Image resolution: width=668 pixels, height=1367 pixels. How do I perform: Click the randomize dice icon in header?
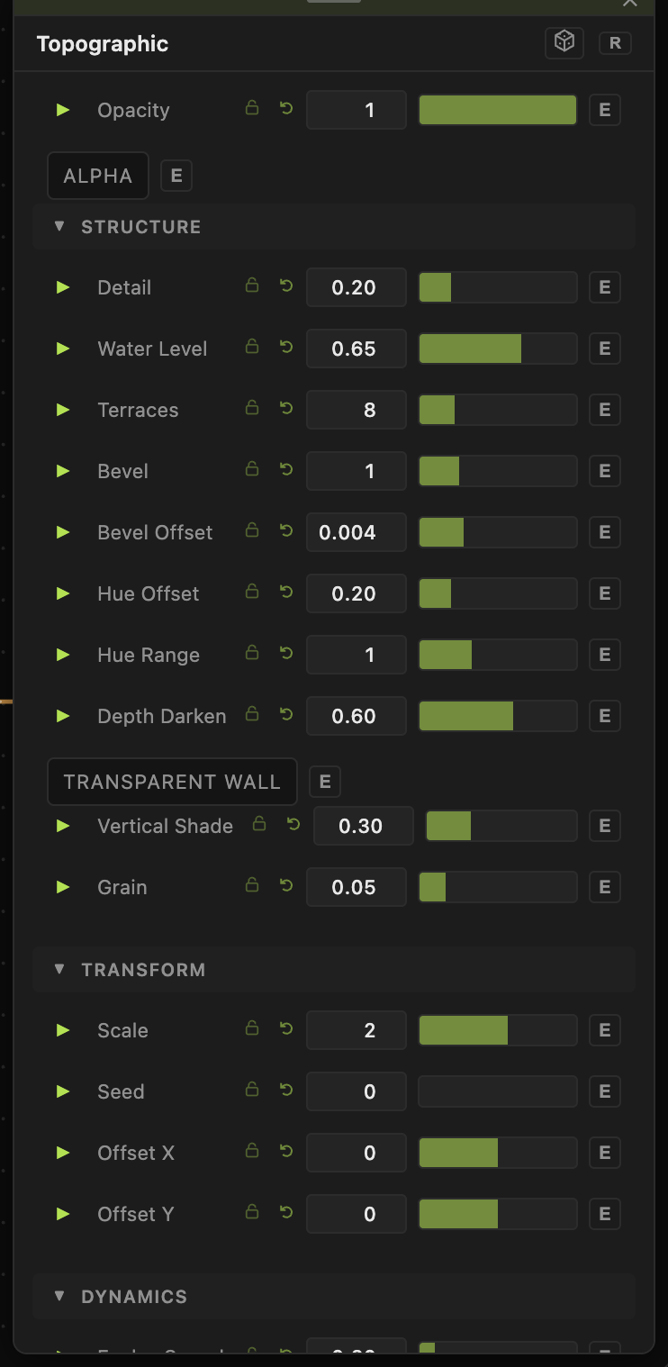pyautogui.click(x=564, y=42)
